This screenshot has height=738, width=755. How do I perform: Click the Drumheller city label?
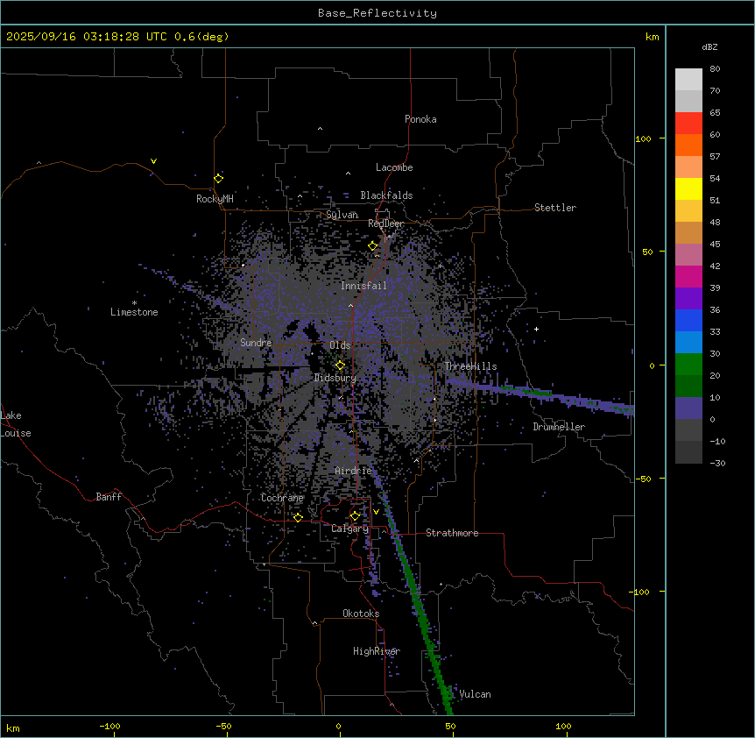559,427
